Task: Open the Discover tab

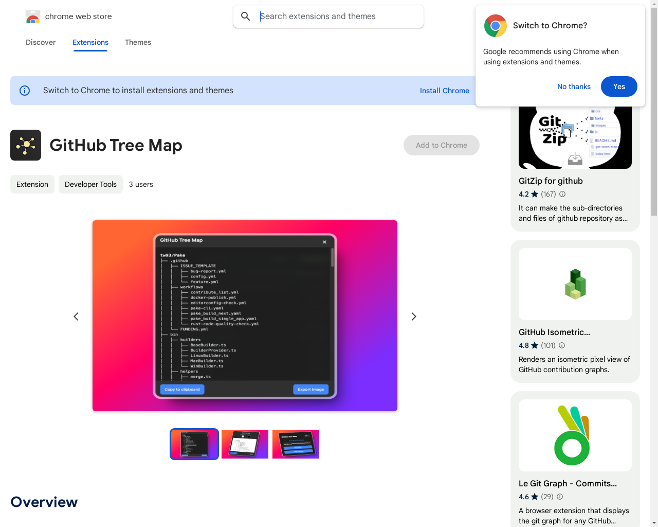Action: pyautogui.click(x=41, y=42)
